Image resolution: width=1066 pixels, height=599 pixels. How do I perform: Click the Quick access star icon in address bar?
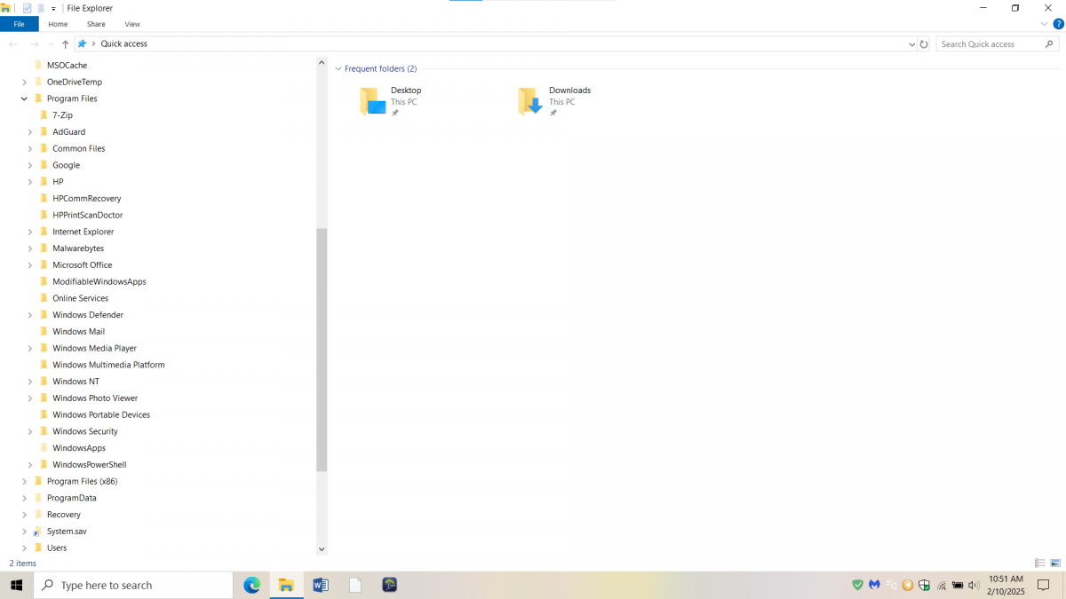tap(83, 43)
